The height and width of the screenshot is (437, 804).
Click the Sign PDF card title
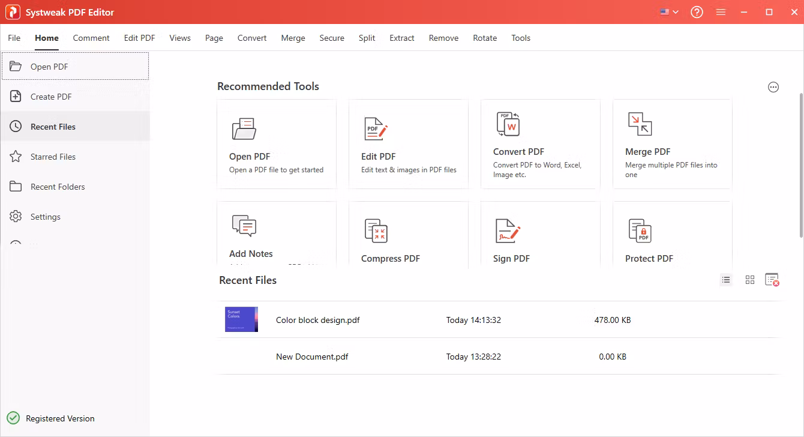[512, 259]
